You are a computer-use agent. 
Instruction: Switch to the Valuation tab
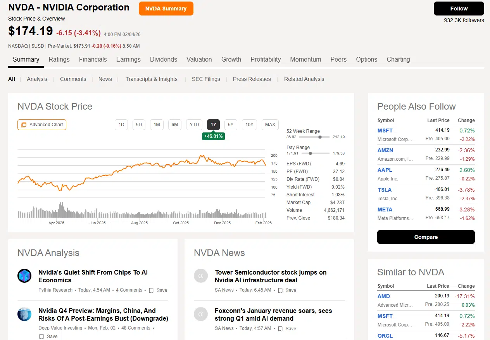click(199, 60)
